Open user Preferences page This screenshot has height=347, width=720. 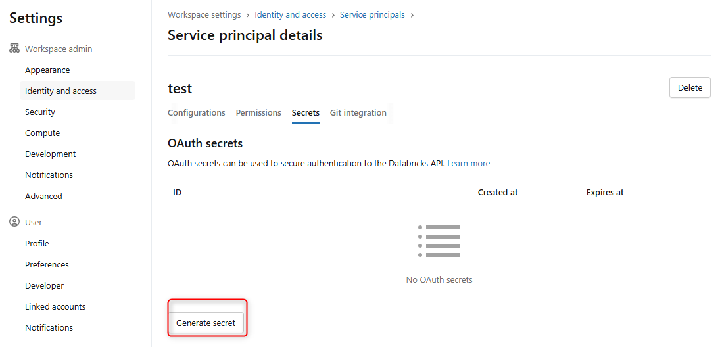coord(47,265)
